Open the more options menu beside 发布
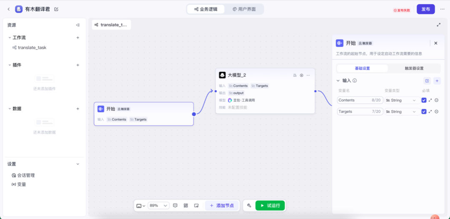This screenshot has width=450, height=219. (x=442, y=9)
